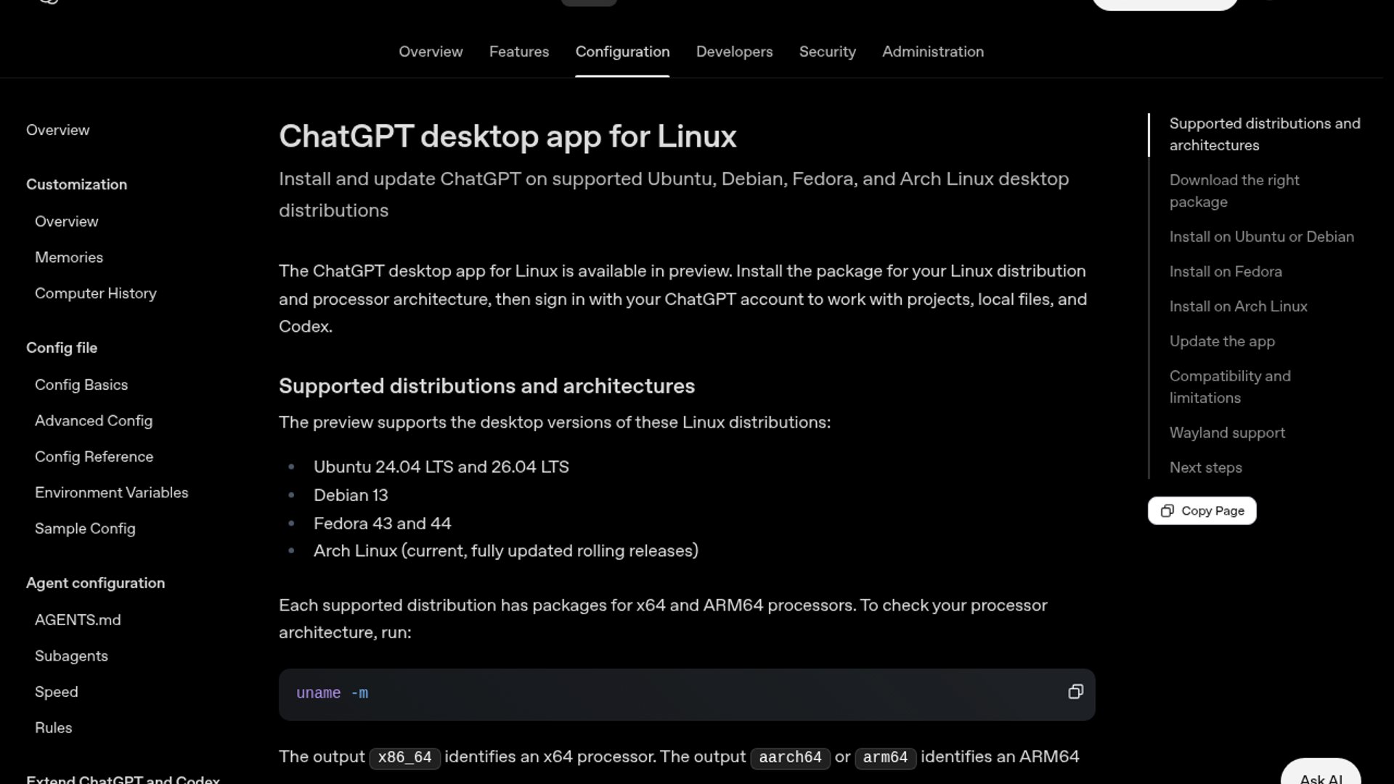This screenshot has width=1394, height=784.
Task: Go to the Security tab
Action: 827,52
